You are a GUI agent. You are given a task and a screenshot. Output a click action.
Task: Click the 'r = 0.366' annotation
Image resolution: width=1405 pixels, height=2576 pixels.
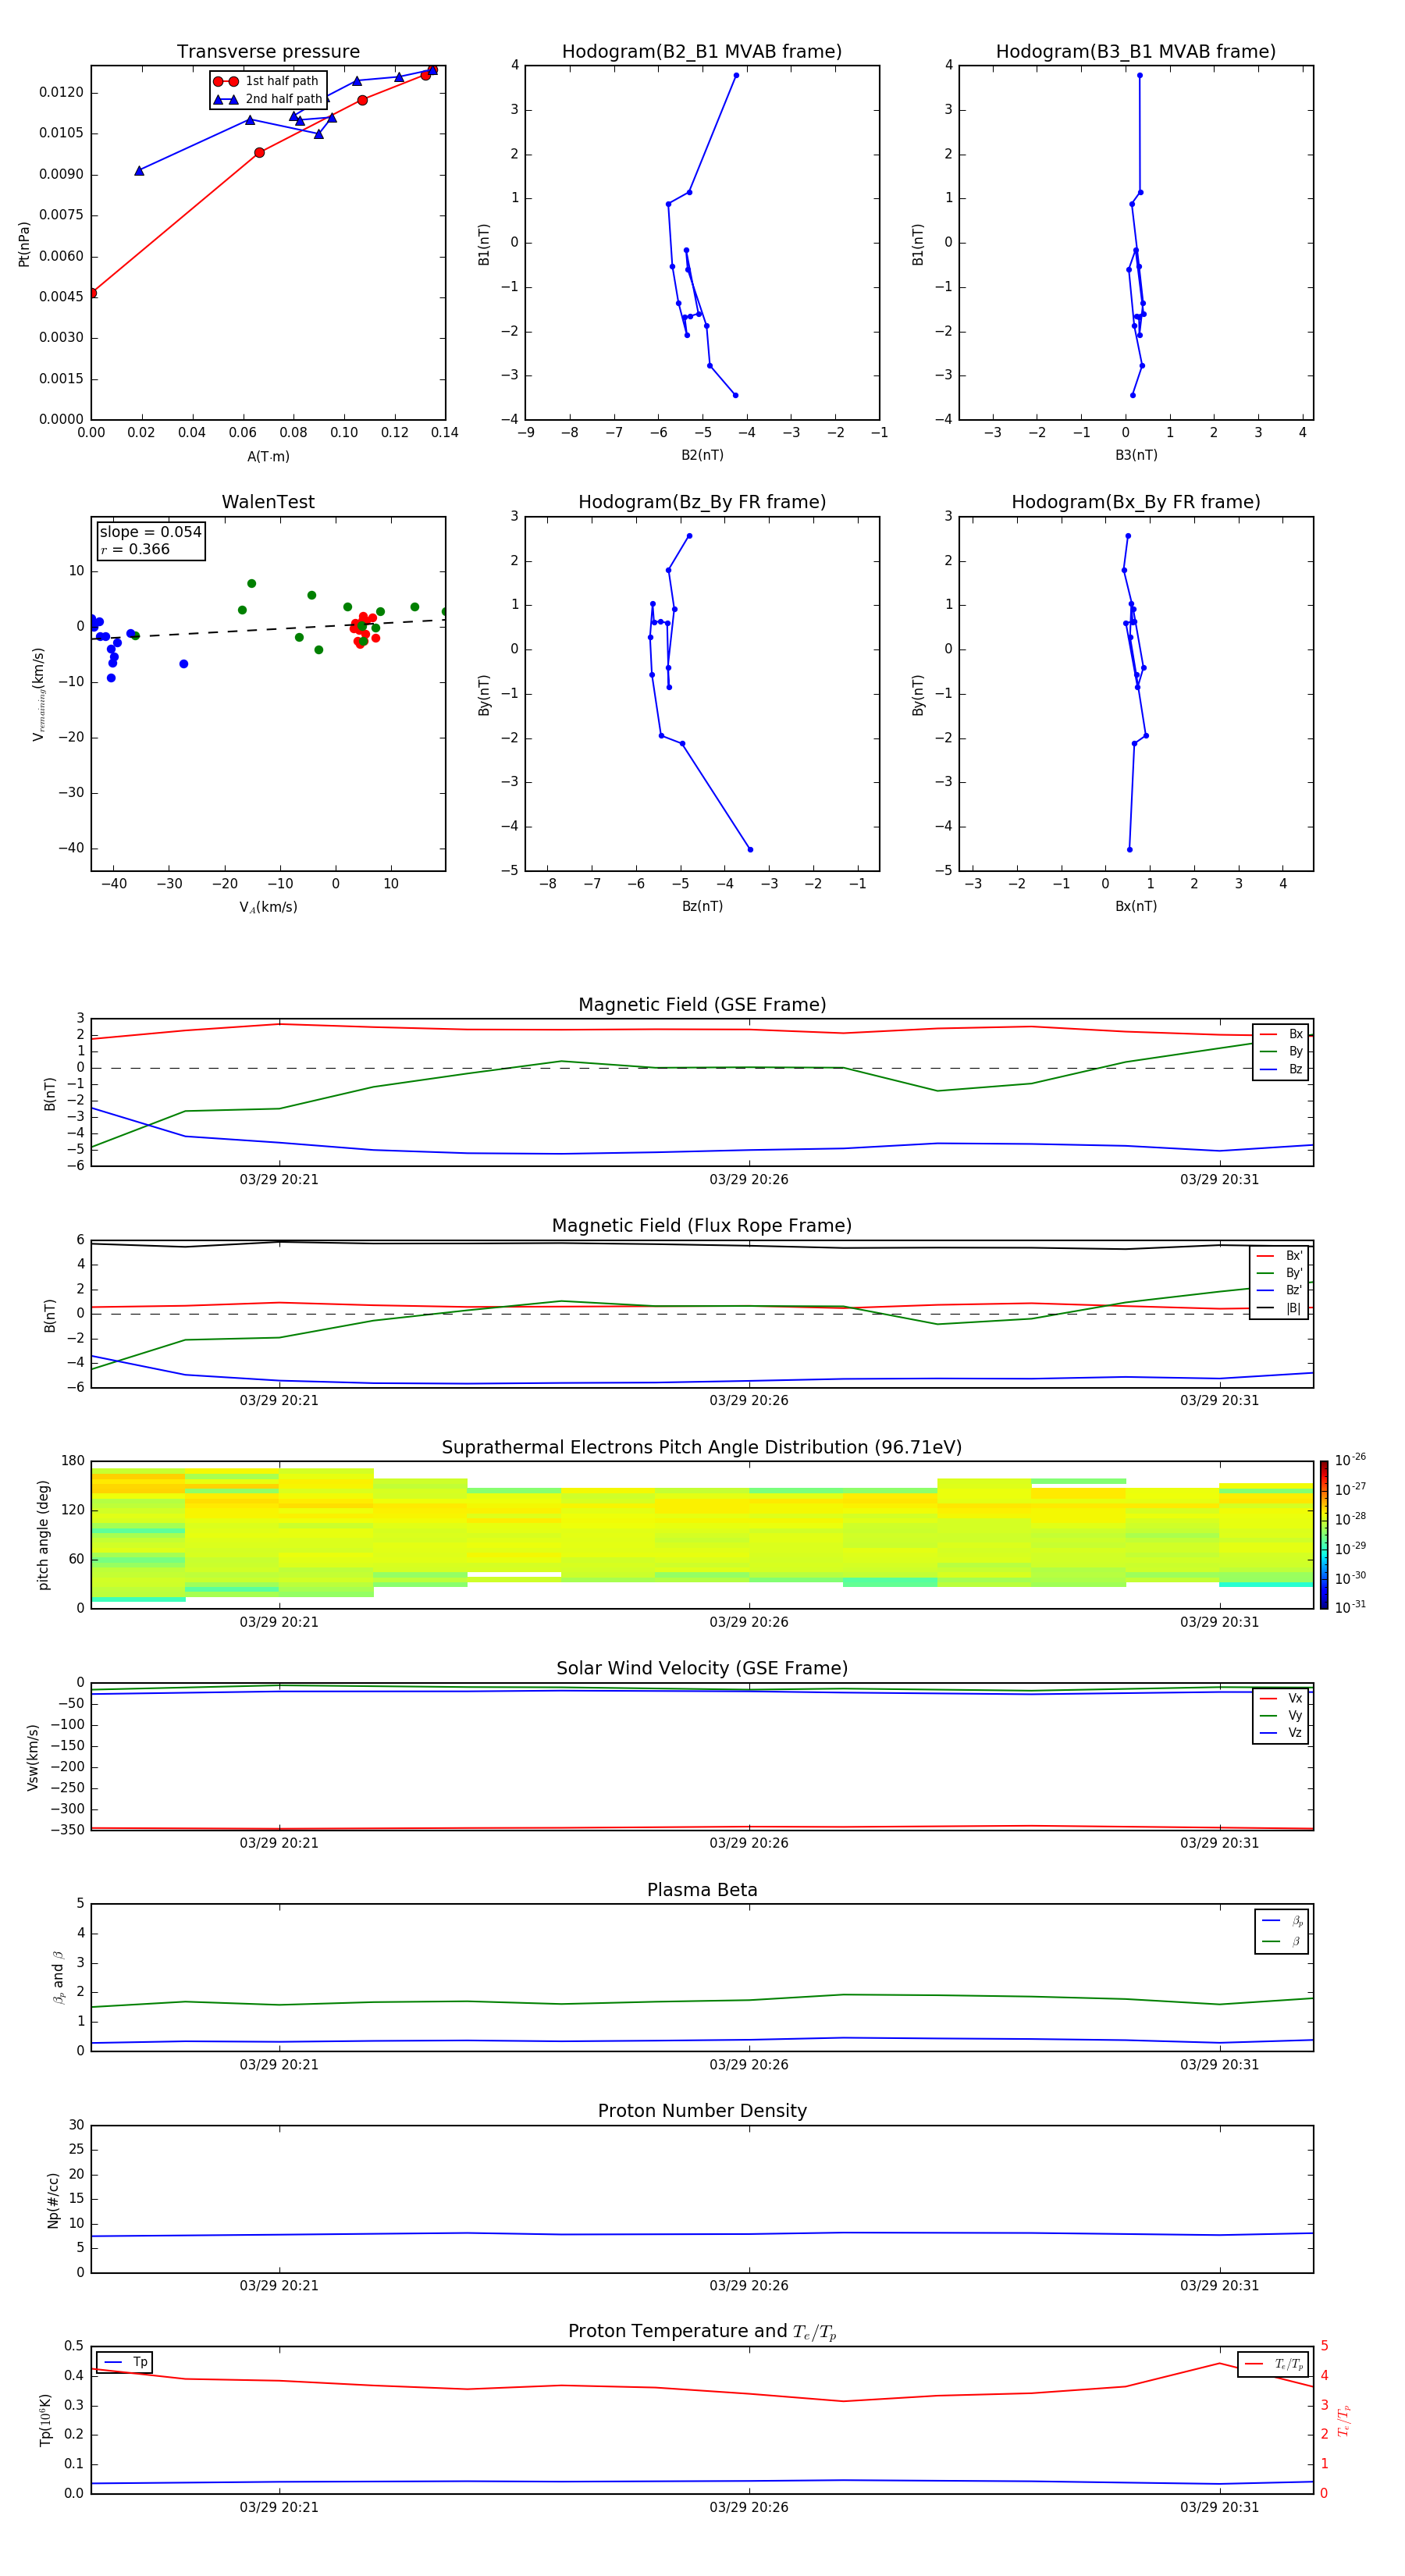(135, 549)
